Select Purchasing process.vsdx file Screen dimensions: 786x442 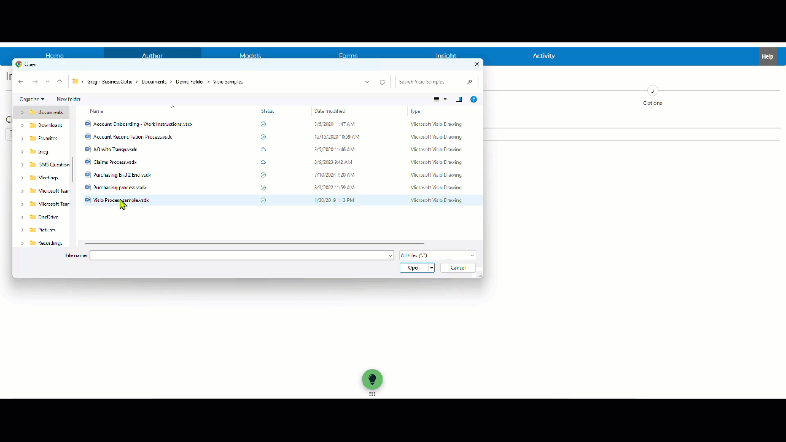point(120,188)
